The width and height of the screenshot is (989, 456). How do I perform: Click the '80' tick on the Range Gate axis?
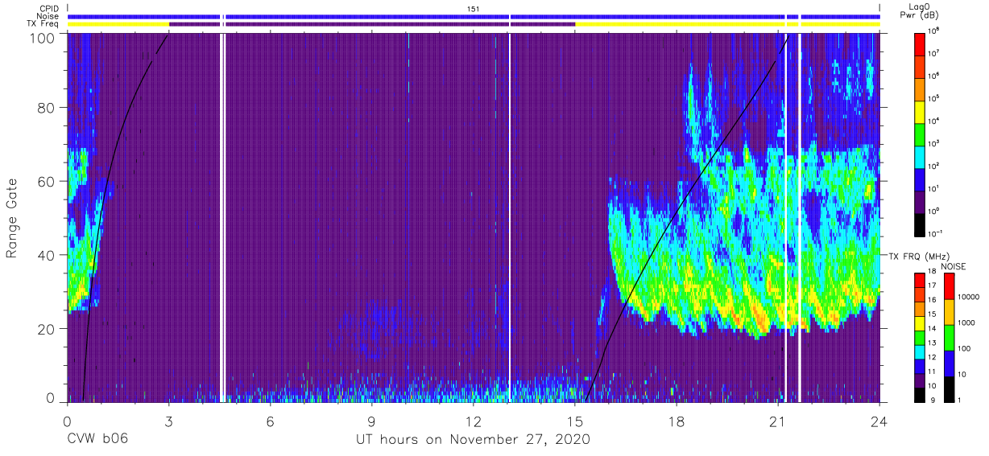point(44,108)
